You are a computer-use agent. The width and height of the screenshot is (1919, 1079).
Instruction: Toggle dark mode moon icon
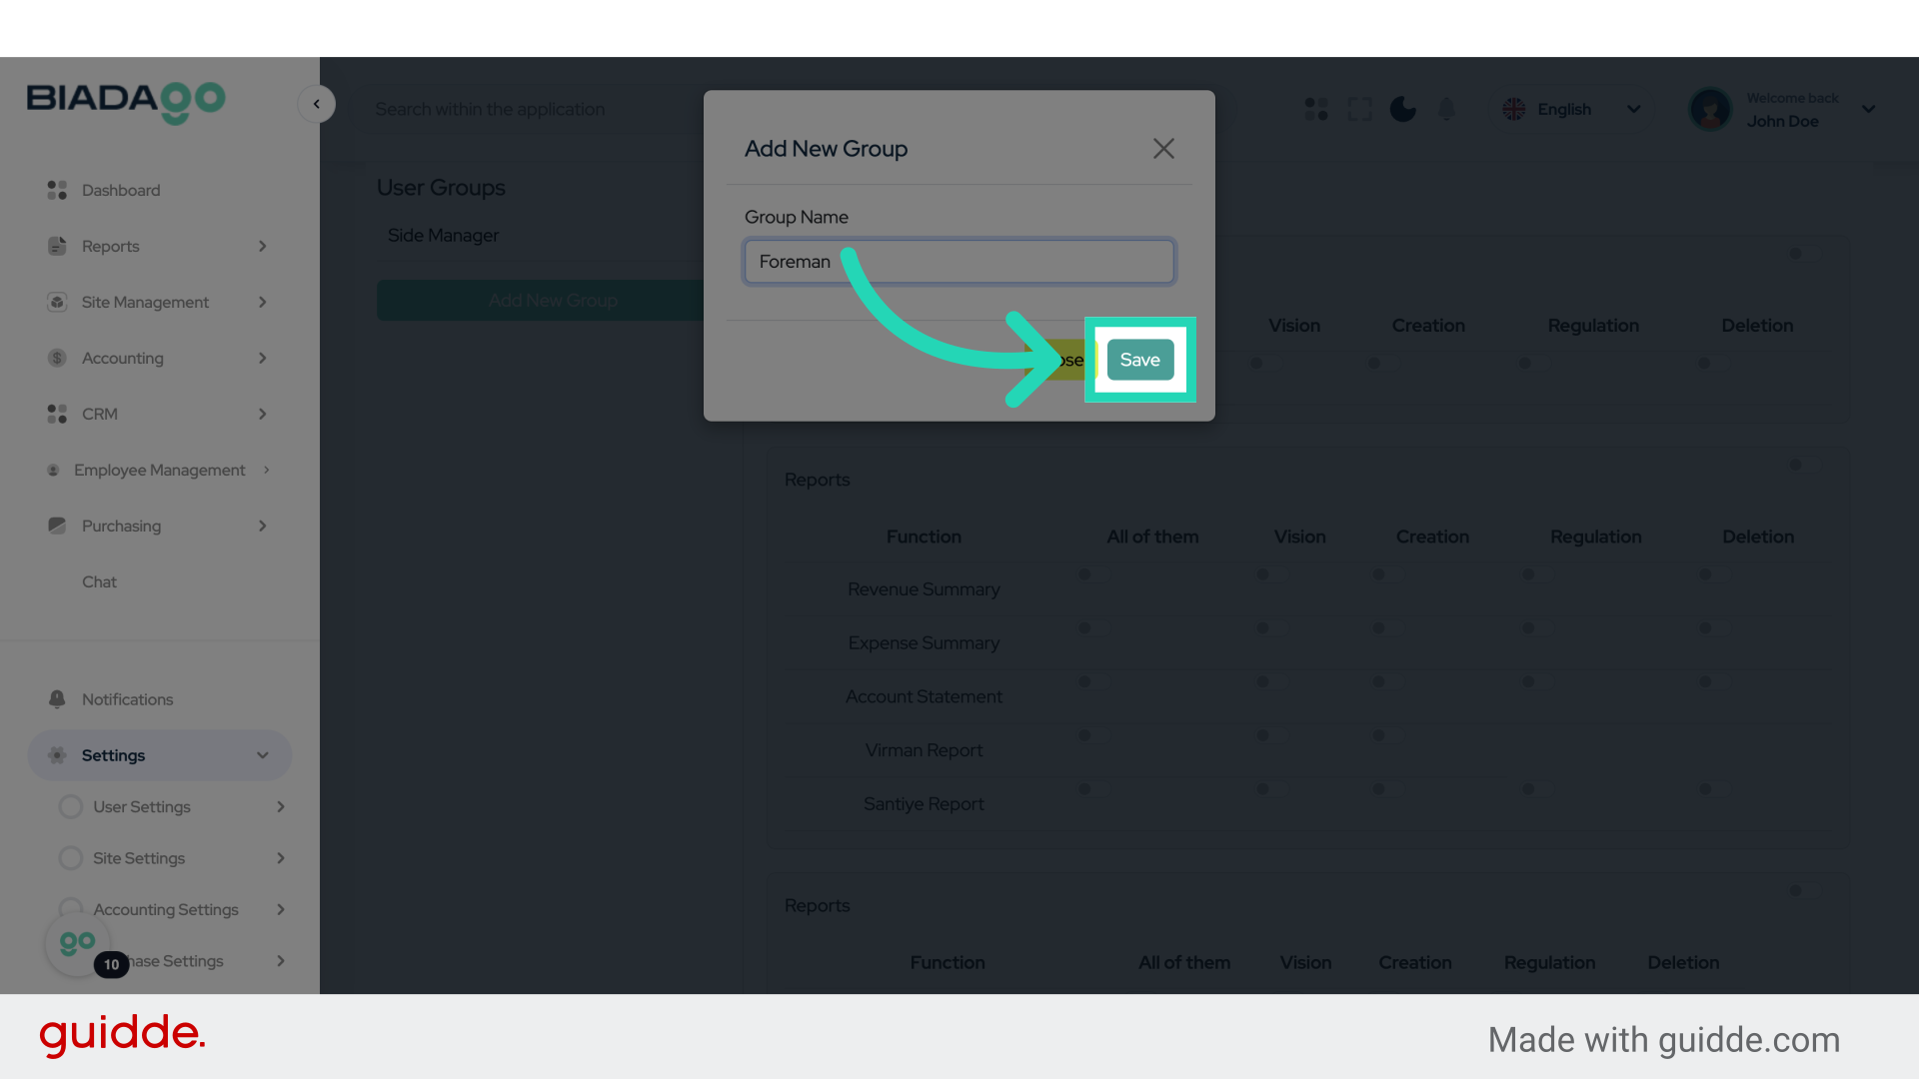coord(1402,109)
